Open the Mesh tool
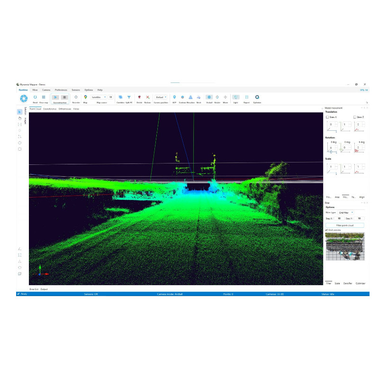Screen dimensions: 379x379 (x=198, y=97)
